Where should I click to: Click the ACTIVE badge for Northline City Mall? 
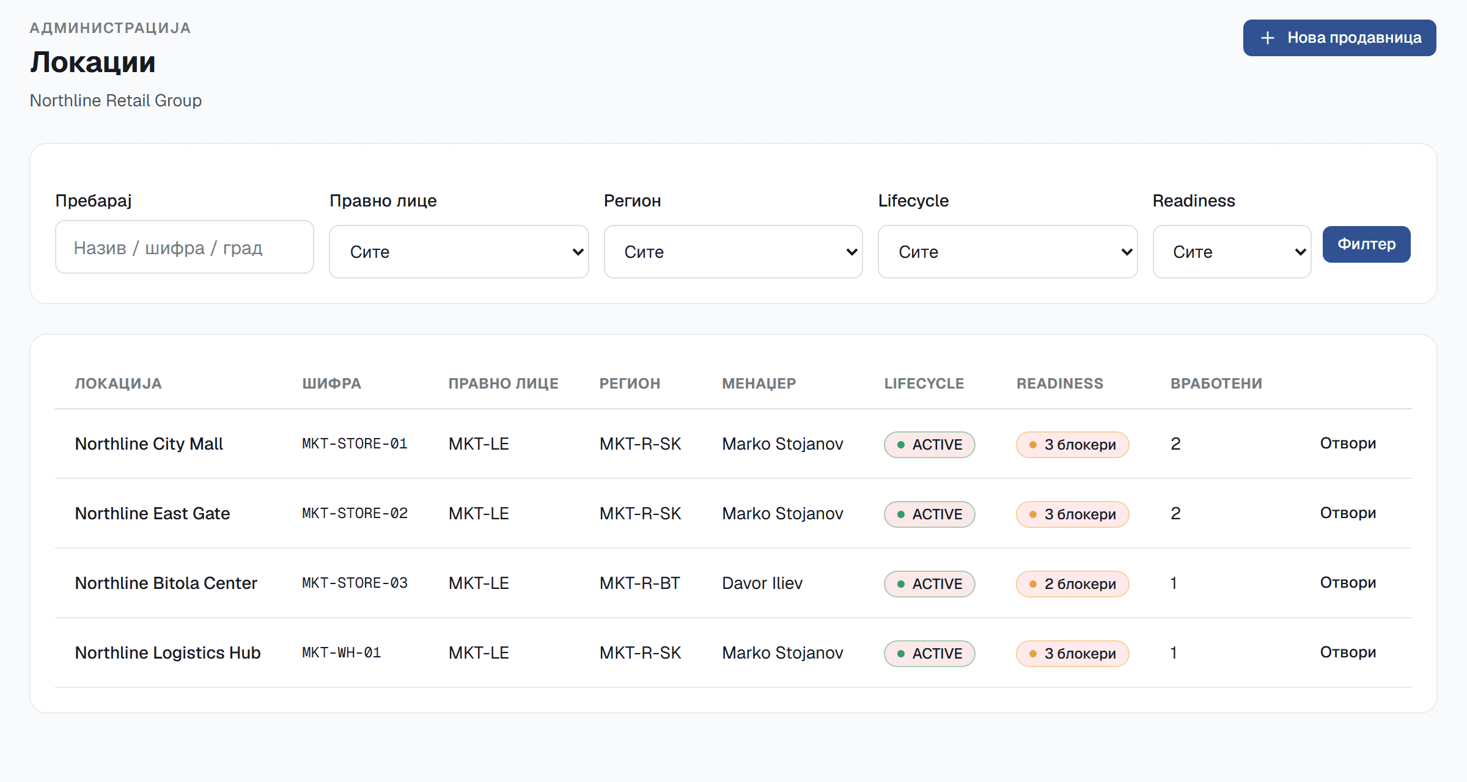coord(929,444)
